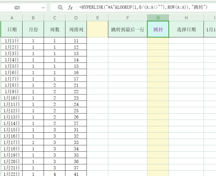
Task: Select column H header
Action: click(186, 18)
